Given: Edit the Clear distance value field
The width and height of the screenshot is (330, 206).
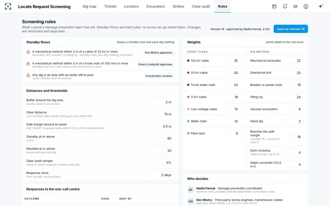Looking at the screenshot, I should click(161, 114).
